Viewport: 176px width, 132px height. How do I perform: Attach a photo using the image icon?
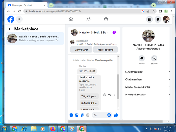[x=77, y=115]
